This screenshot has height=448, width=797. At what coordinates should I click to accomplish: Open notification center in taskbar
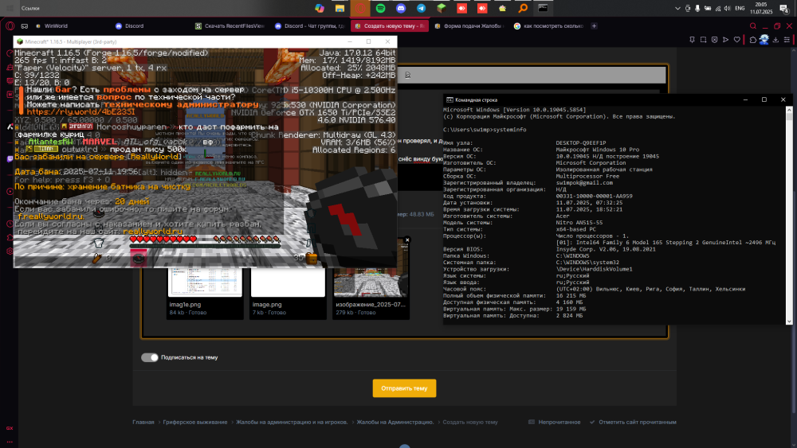click(783, 8)
